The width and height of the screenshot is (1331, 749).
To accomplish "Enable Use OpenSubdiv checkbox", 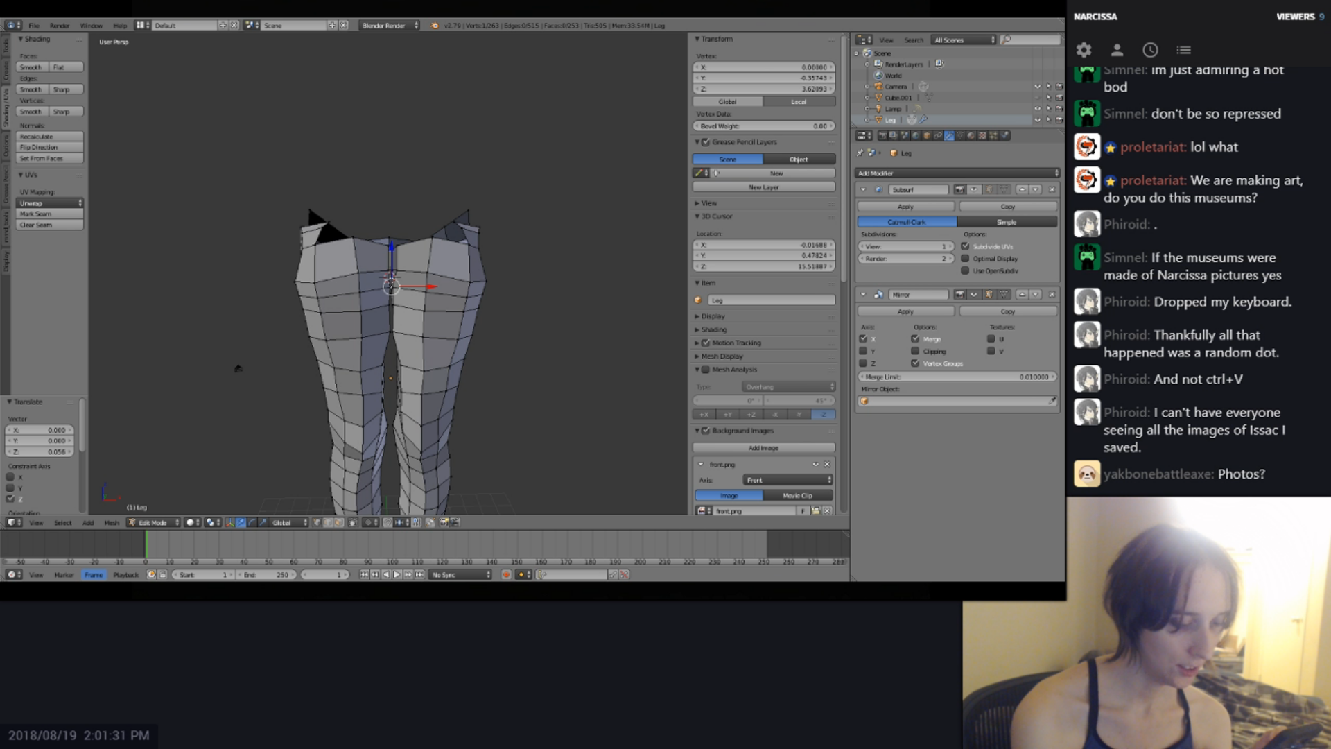I will click(965, 270).
